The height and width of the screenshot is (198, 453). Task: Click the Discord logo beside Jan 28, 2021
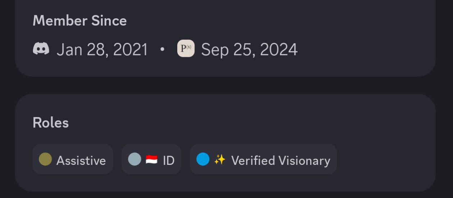(41, 49)
